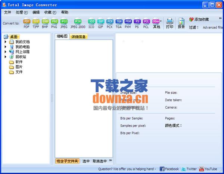Image resolution: width=224 pixels, height=174 pixels.
Task: Select BMP conversion icon
Action: 45,24
